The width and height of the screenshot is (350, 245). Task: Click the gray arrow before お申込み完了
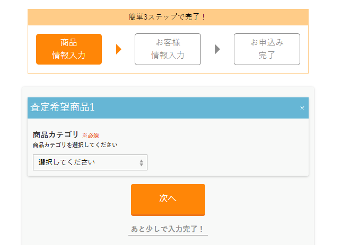217,49
